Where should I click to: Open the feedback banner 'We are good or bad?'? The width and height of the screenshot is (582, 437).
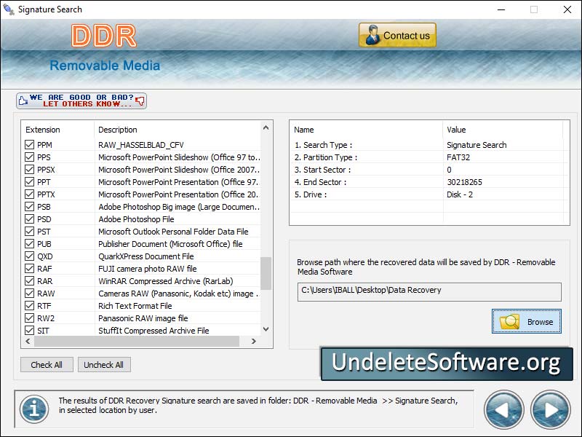(x=81, y=101)
